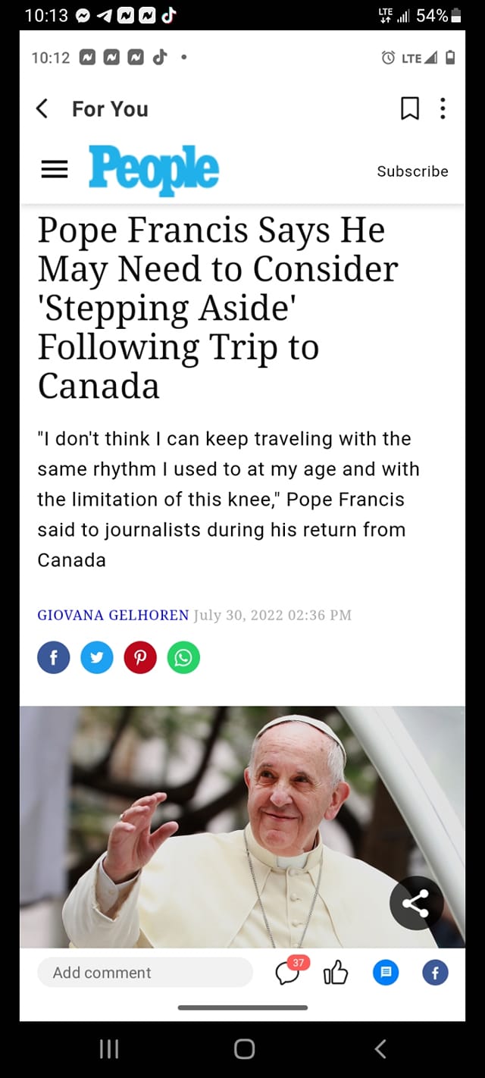Share article on Pinterest
Image resolution: width=485 pixels, height=1078 pixels.
click(140, 657)
